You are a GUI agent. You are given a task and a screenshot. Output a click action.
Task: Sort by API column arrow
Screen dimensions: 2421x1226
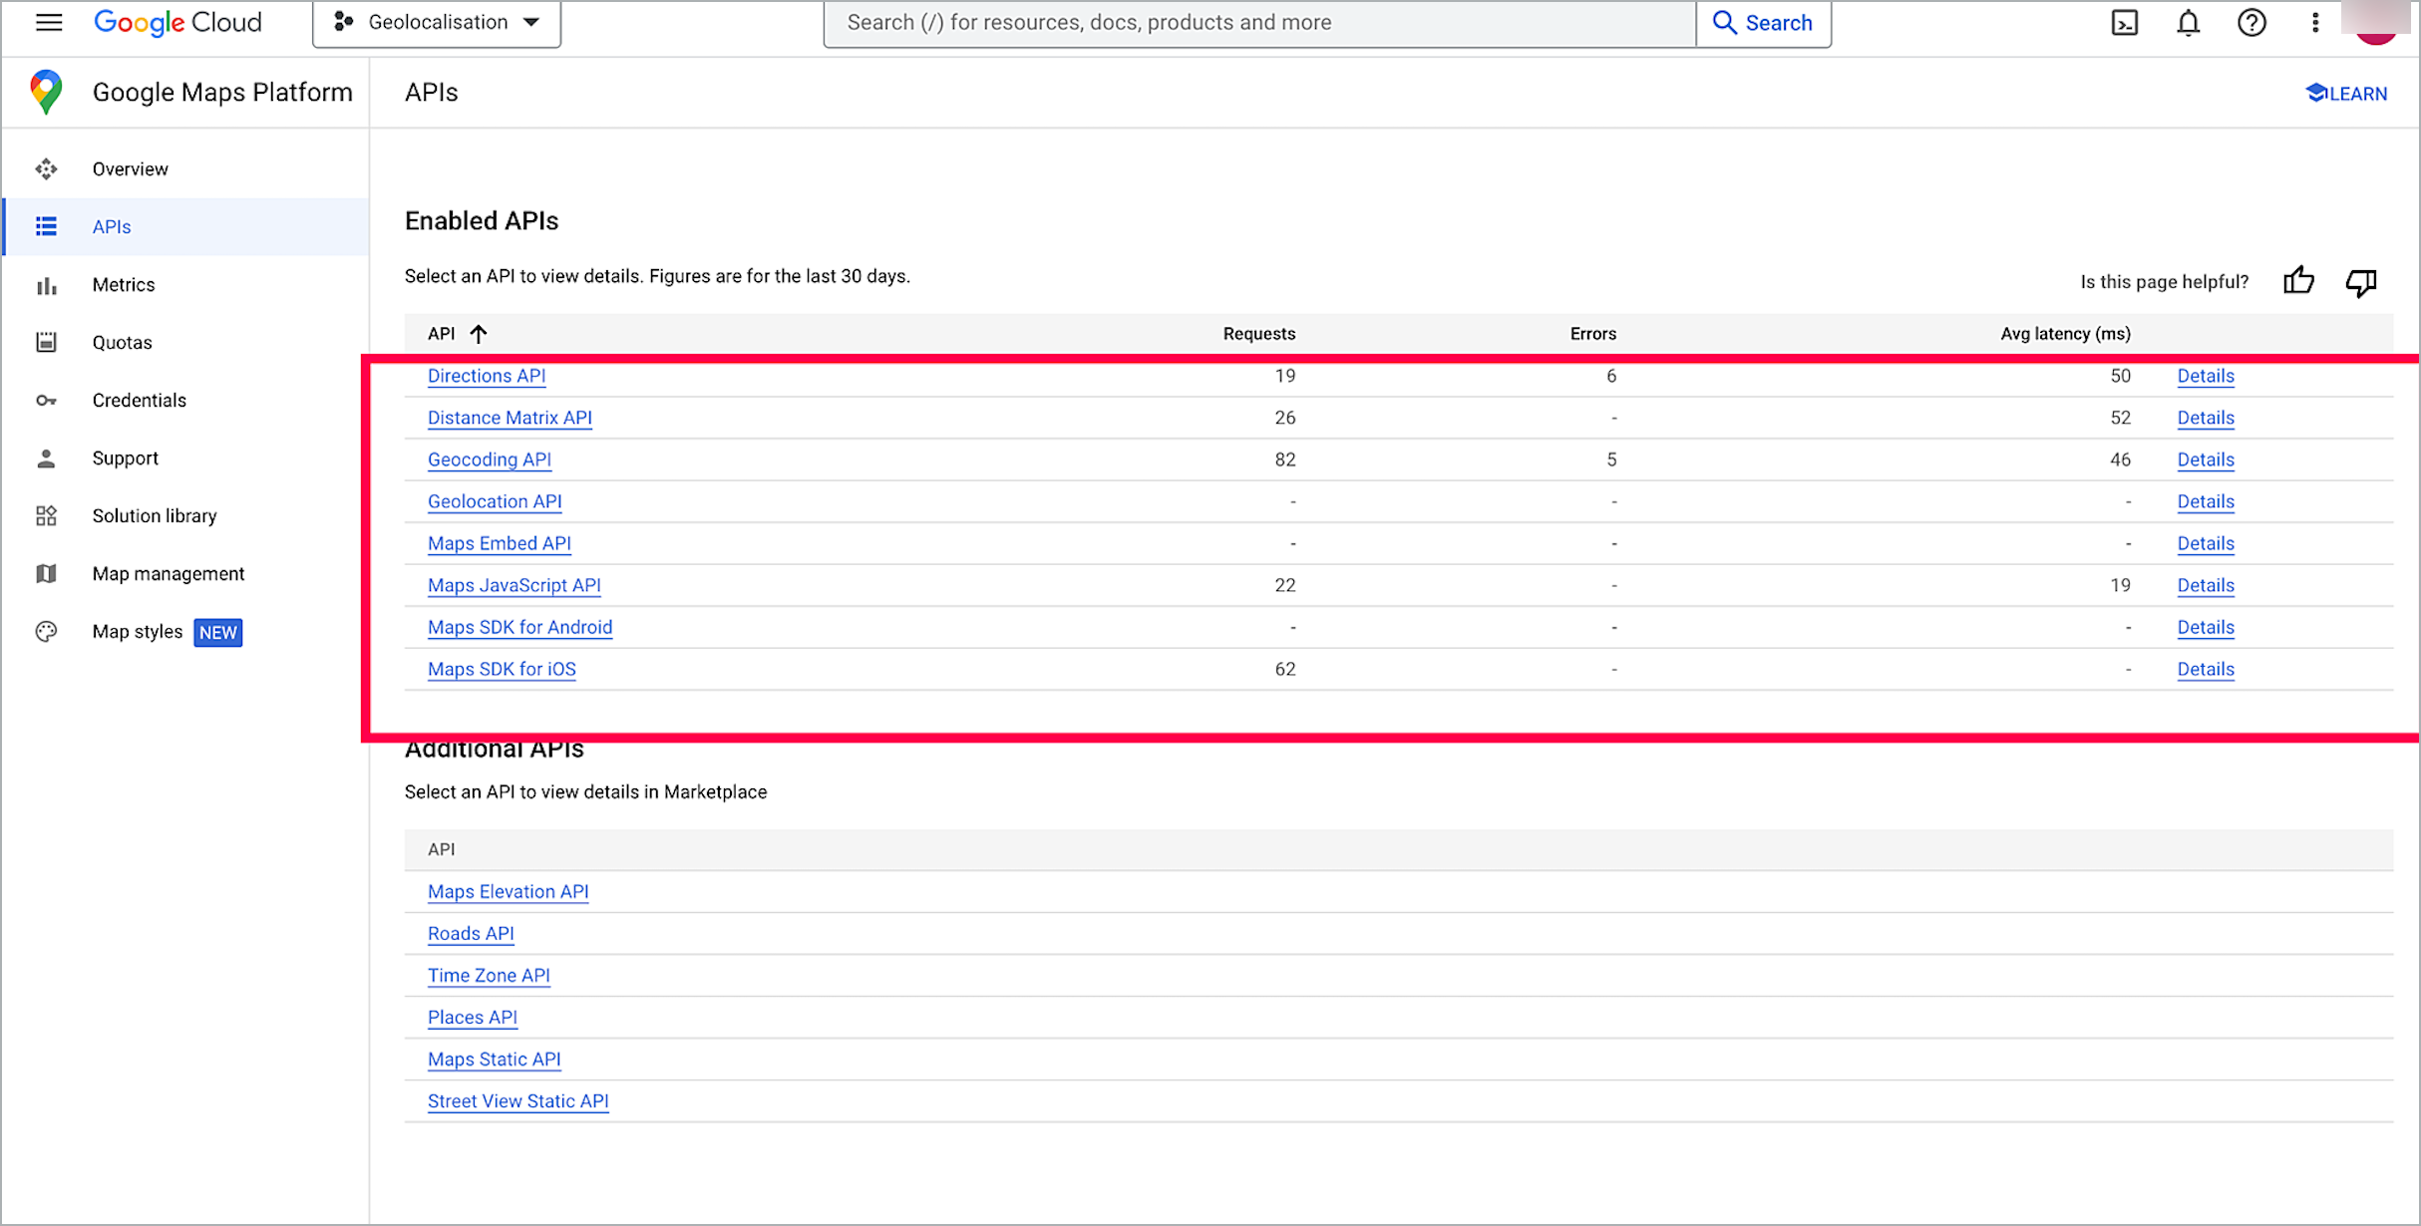(479, 334)
